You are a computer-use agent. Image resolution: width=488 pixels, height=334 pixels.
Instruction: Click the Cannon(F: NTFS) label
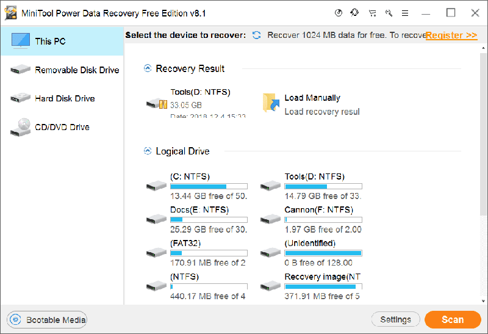pyautogui.click(x=318, y=209)
